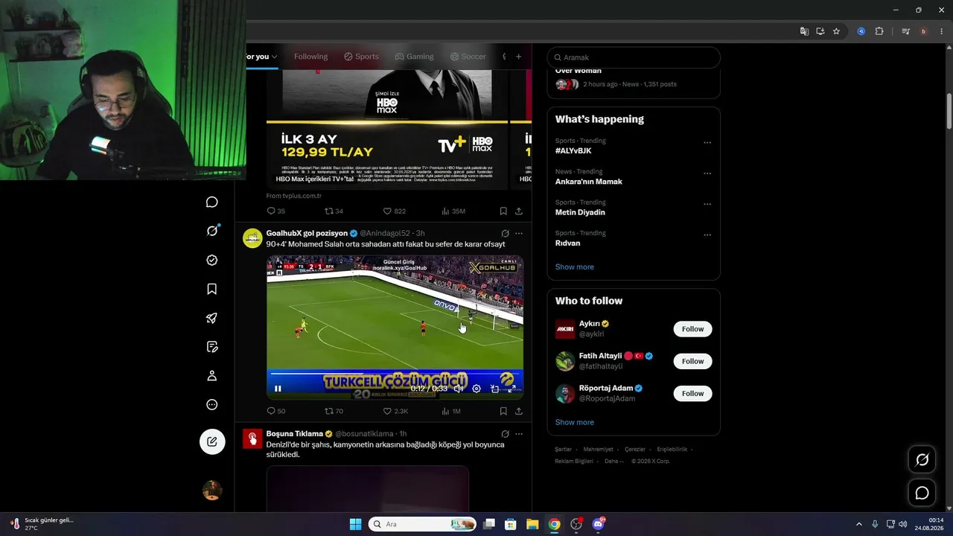Screen dimensions: 953x536
Task: Open Chat from the X left sidebar
Action: 212,202
